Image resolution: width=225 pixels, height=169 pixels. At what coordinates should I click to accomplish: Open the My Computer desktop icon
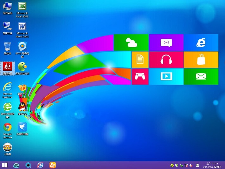pos(7,7)
